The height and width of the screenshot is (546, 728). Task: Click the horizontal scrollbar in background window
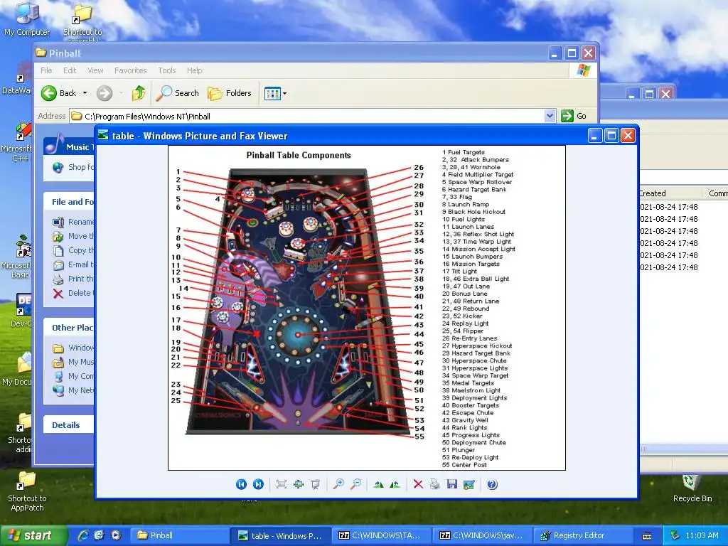(683, 449)
